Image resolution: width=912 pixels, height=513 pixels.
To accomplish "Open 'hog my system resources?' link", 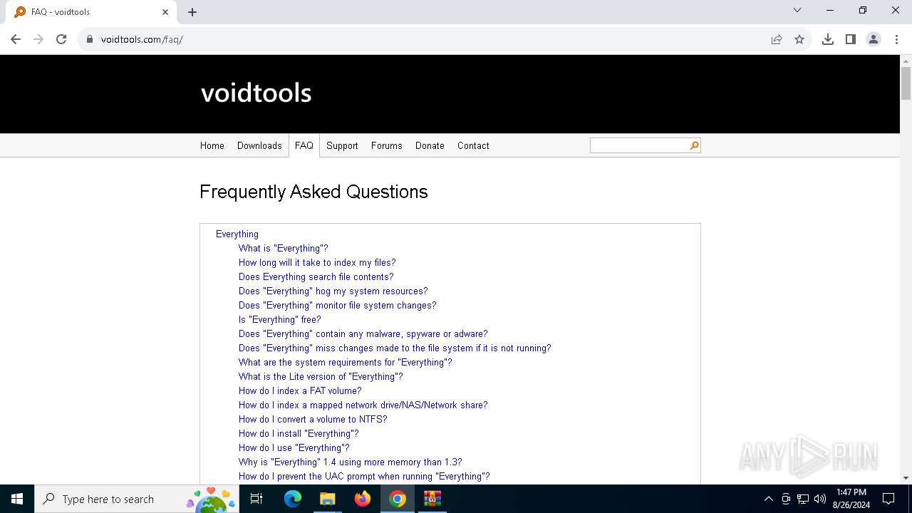I will point(333,291).
